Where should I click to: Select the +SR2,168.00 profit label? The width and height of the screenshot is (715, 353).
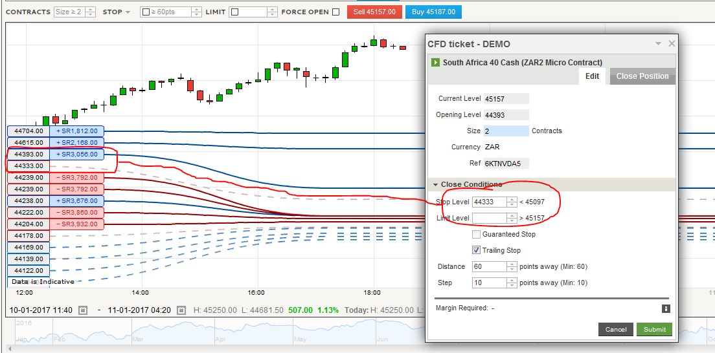pos(76,143)
